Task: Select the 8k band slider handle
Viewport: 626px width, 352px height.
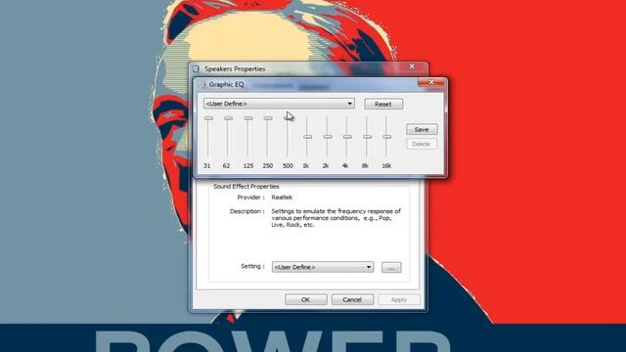Action: click(x=367, y=137)
